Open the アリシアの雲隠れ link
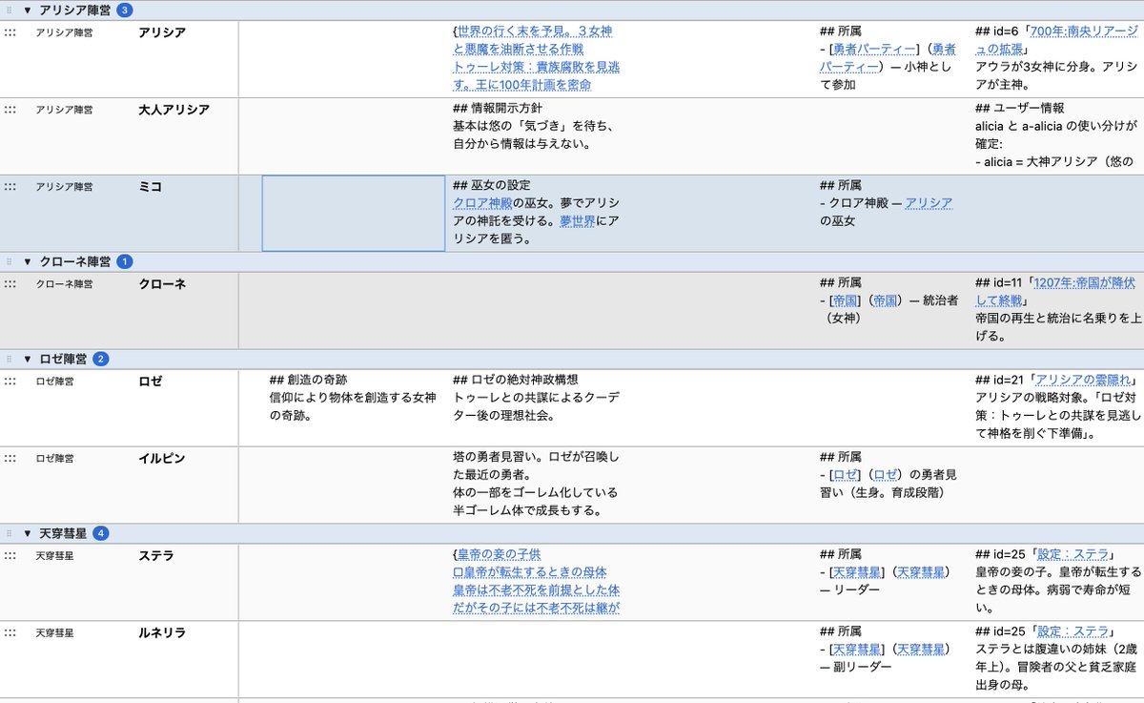The width and height of the screenshot is (1144, 703). pos(1083,381)
